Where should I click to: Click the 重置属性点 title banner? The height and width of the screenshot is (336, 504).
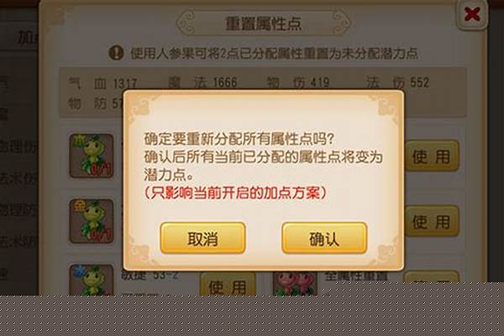point(263,24)
